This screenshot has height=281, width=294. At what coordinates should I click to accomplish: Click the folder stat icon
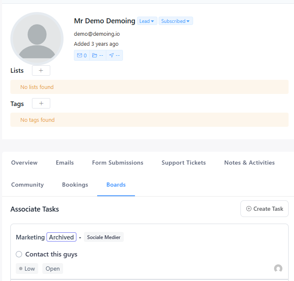point(95,55)
